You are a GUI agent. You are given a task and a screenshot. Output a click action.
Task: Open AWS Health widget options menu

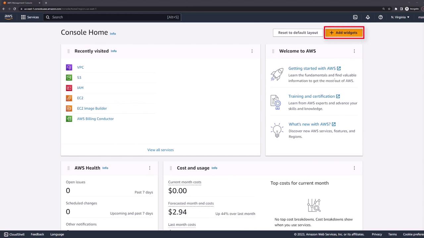coord(150,168)
